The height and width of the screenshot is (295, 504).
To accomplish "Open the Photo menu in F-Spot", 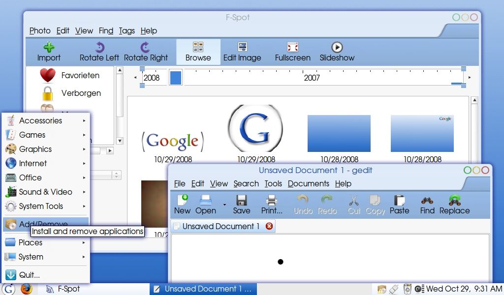I will [40, 31].
